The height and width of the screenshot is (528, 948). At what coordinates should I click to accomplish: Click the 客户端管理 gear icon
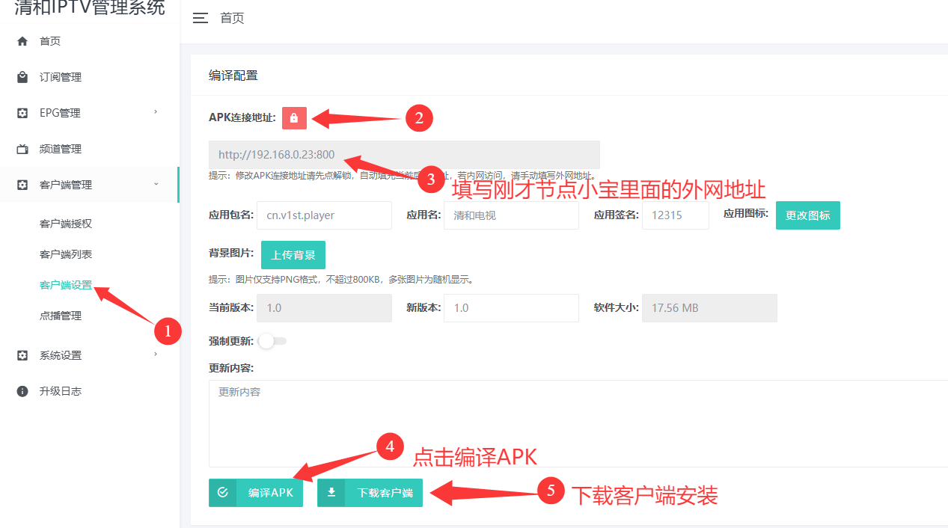22,185
